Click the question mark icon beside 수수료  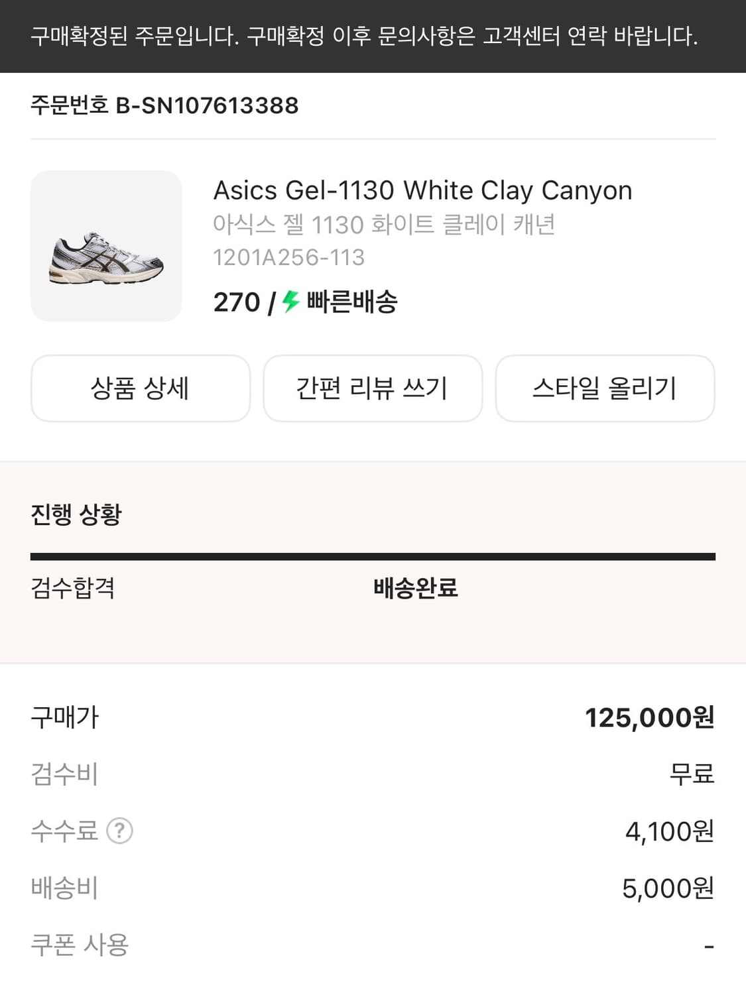120,831
